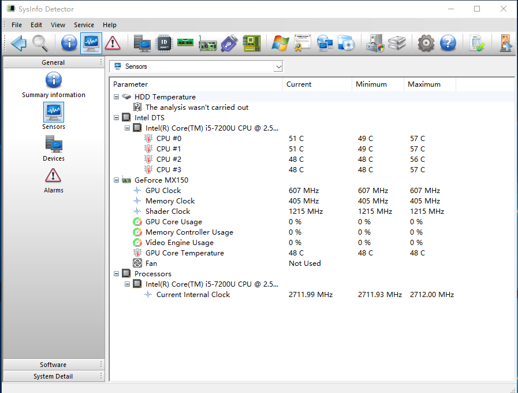Open Summary information in the sidebar

54,85
